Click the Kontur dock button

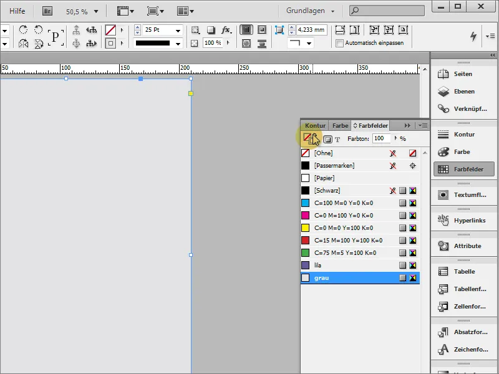(463, 135)
